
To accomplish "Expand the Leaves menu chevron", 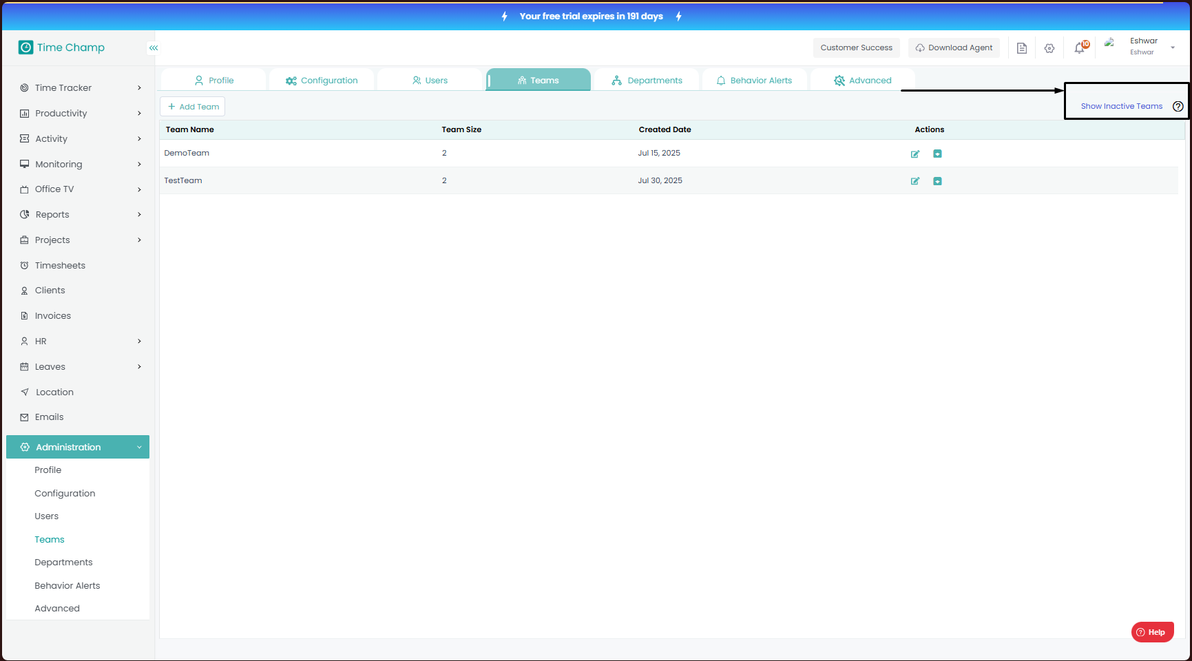I will pos(139,367).
